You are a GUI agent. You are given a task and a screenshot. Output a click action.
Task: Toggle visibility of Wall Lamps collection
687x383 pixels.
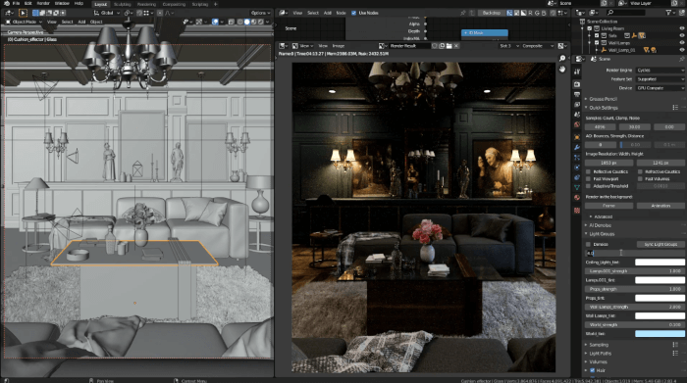tap(682, 43)
